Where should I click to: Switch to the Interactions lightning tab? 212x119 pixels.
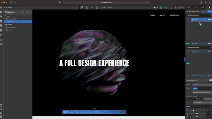209,7
